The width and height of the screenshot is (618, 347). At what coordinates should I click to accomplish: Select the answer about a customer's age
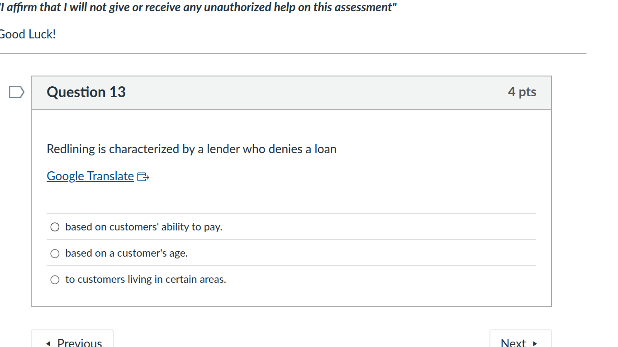[54, 253]
